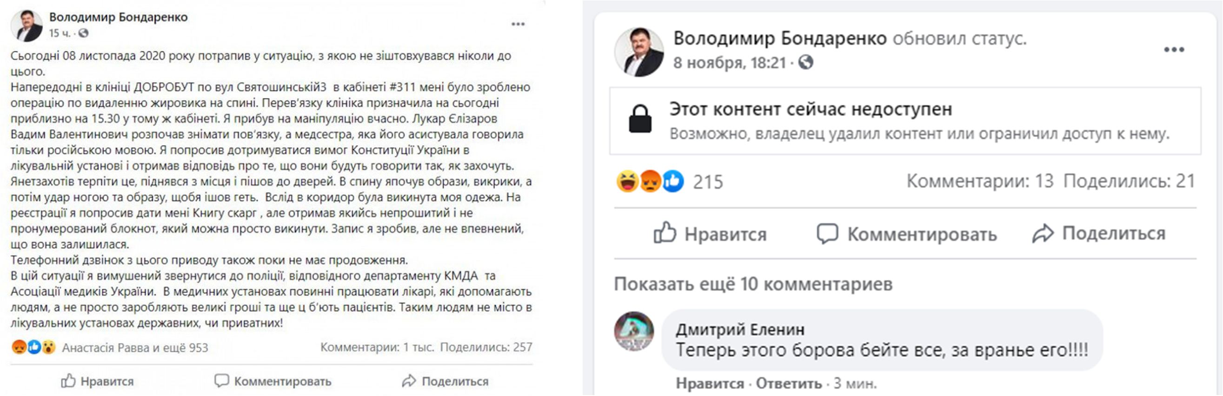Image resolution: width=1223 pixels, height=396 pixels.
Task: Click the globe privacy icon near 8 ноября timestamp
Action: tap(807, 63)
